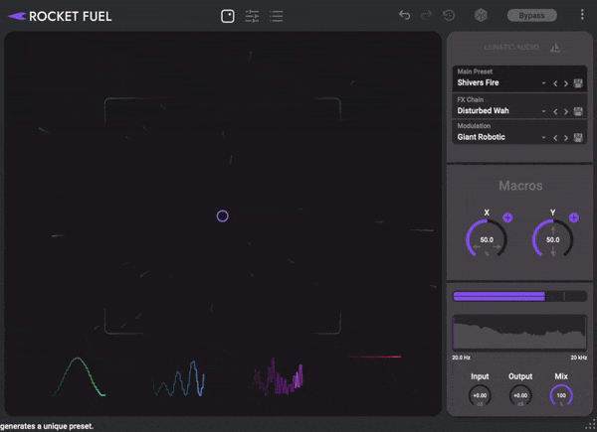
Task: Toggle the Bypass button
Action: (531, 16)
